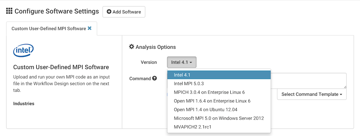Screen dimensions: 360x136
Task: Toggle the Intel 4.1 Version dropdown
Action: pos(182,62)
